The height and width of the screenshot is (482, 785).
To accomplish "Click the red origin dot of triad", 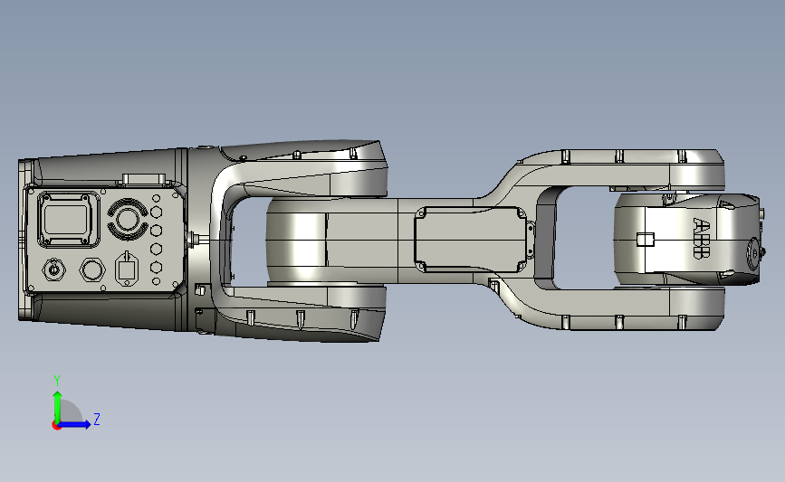I will (x=56, y=426).
